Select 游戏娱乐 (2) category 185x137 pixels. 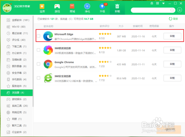17,99
